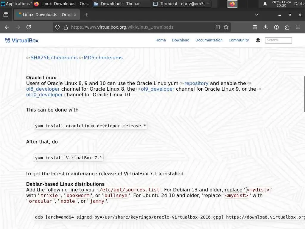Click the page vertical scrollbar
The width and height of the screenshot is (305, 229).
coord(304,94)
